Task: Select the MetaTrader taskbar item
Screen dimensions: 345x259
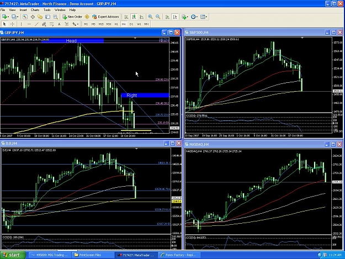Action: point(136,255)
